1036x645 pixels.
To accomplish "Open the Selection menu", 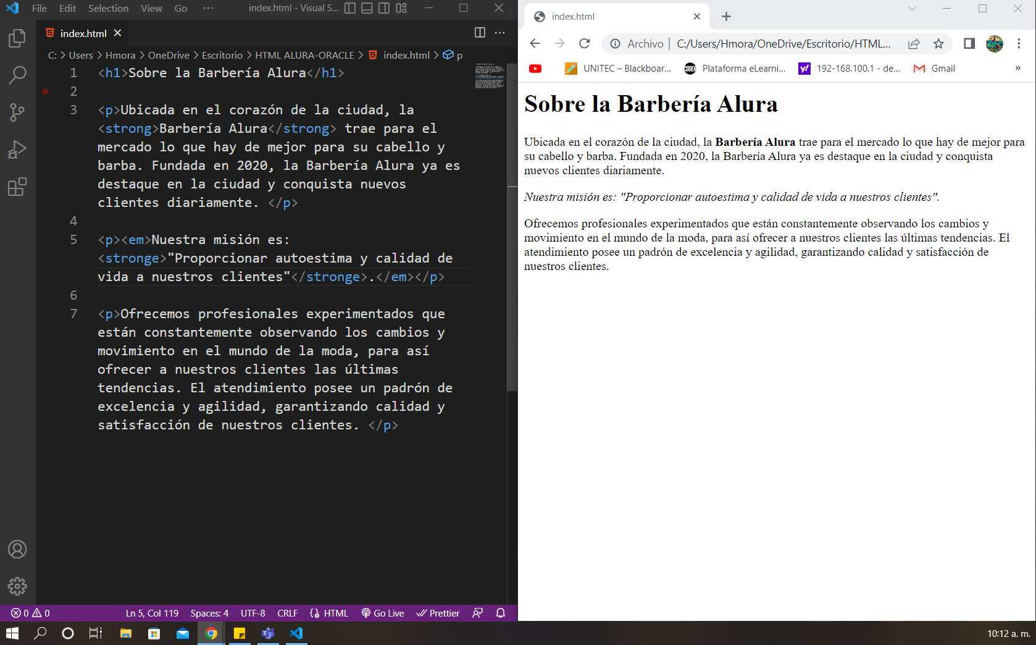I will tap(108, 8).
